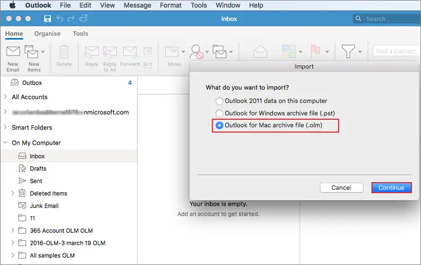Click the Save icon in title bar
The height and width of the screenshot is (265, 421).
pos(47,18)
